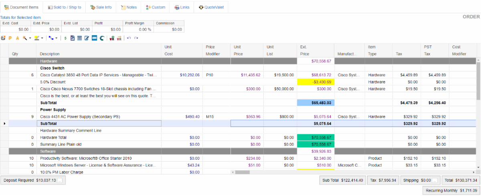Click the edit pencil note icon

[87, 38]
